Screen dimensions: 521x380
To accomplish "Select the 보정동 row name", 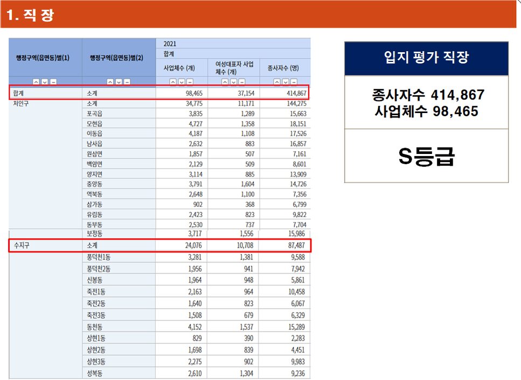I will click(x=95, y=233).
